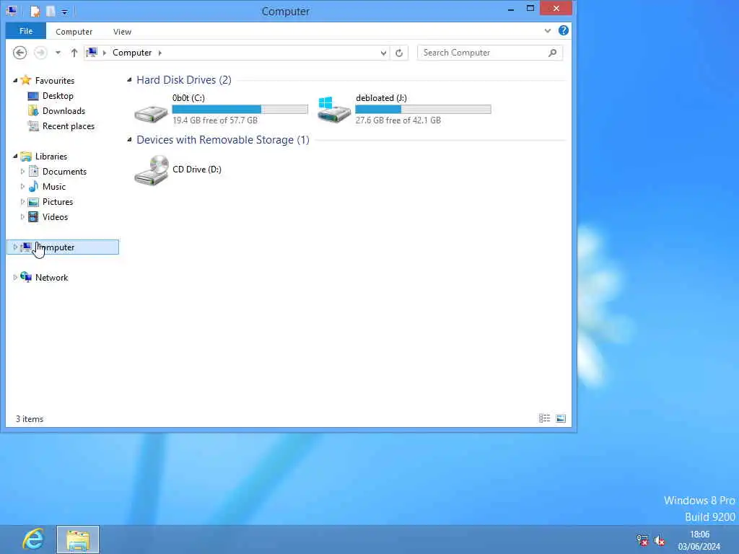Click '19.4 GB free of 57.7 GB'
Image resolution: width=739 pixels, height=554 pixels.
coord(215,120)
